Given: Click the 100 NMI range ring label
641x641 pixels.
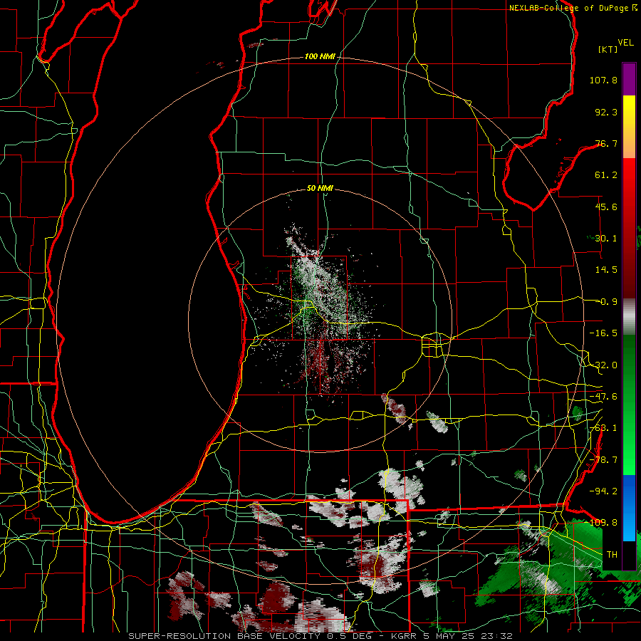Looking at the screenshot, I should coord(320,56).
